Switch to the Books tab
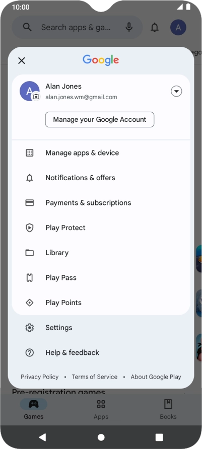Image resolution: width=202 pixels, height=449 pixels. (168, 409)
